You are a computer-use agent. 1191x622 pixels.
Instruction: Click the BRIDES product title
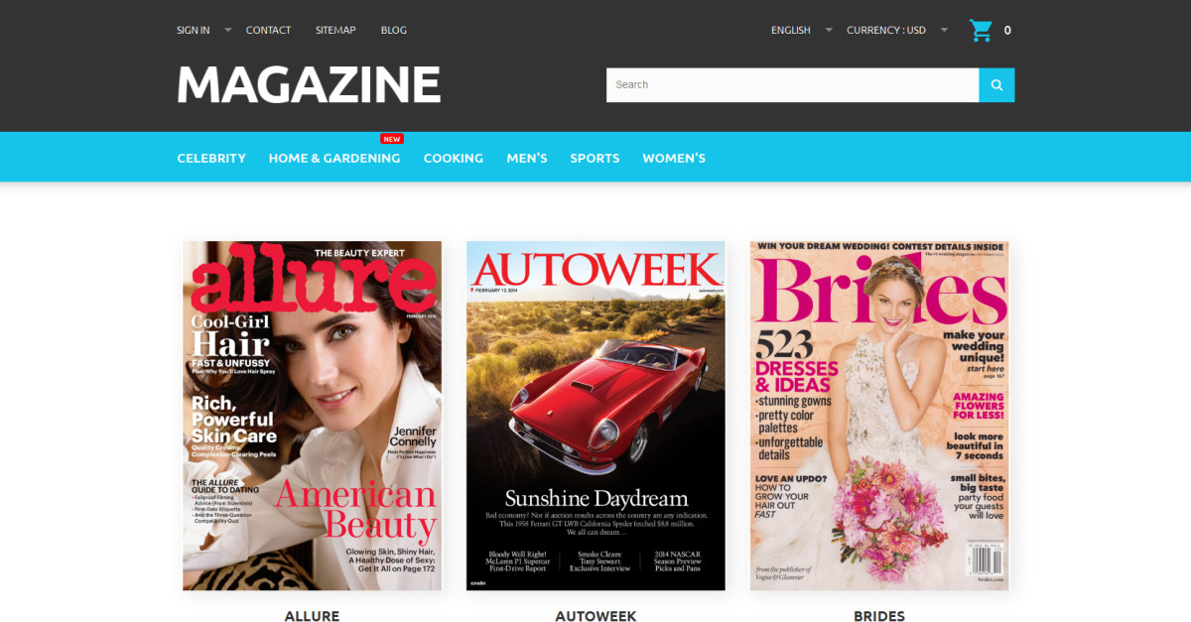(879, 616)
